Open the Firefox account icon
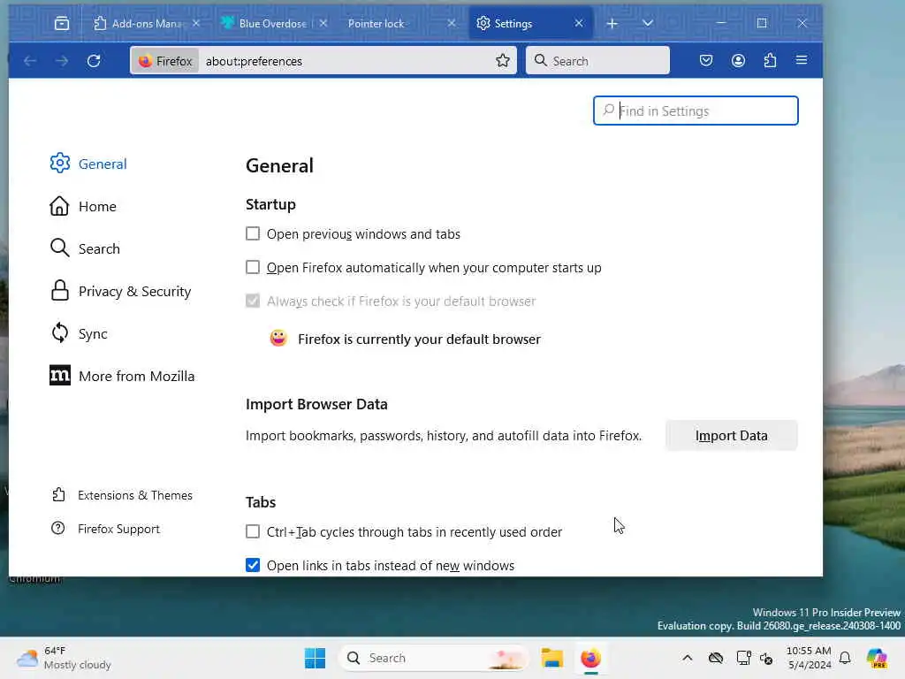The height and width of the screenshot is (679, 905). pos(738,60)
